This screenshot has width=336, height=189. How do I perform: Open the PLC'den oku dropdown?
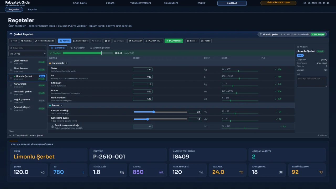pos(154,41)
